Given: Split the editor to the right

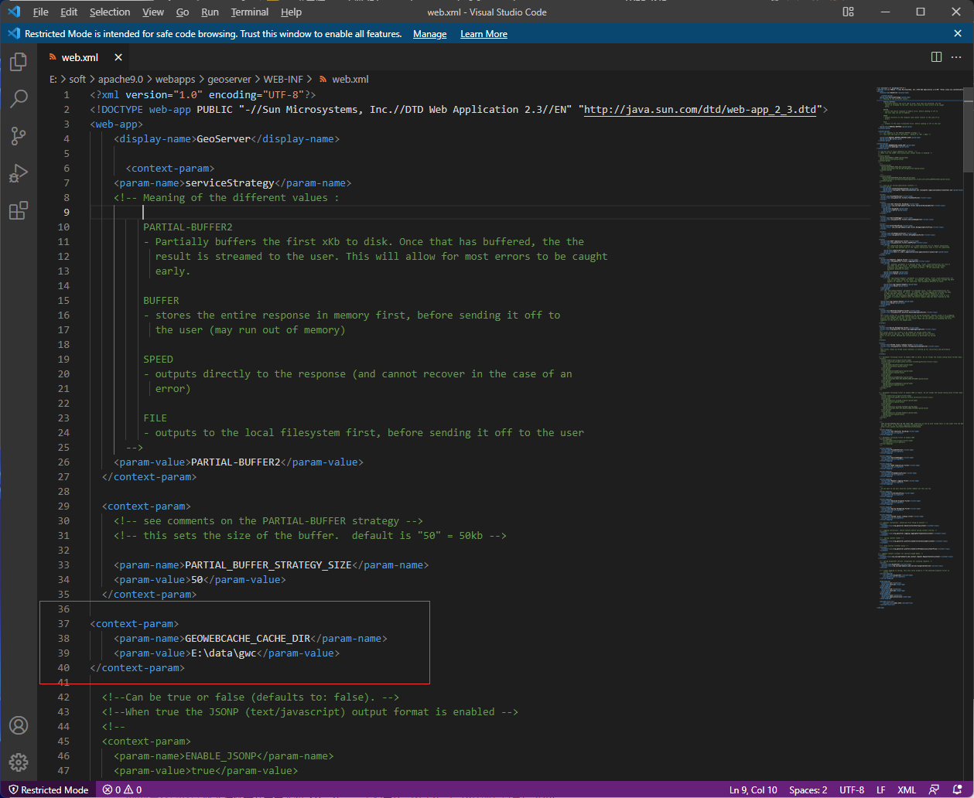Looking at the screenshot, I should coord(936,57).
